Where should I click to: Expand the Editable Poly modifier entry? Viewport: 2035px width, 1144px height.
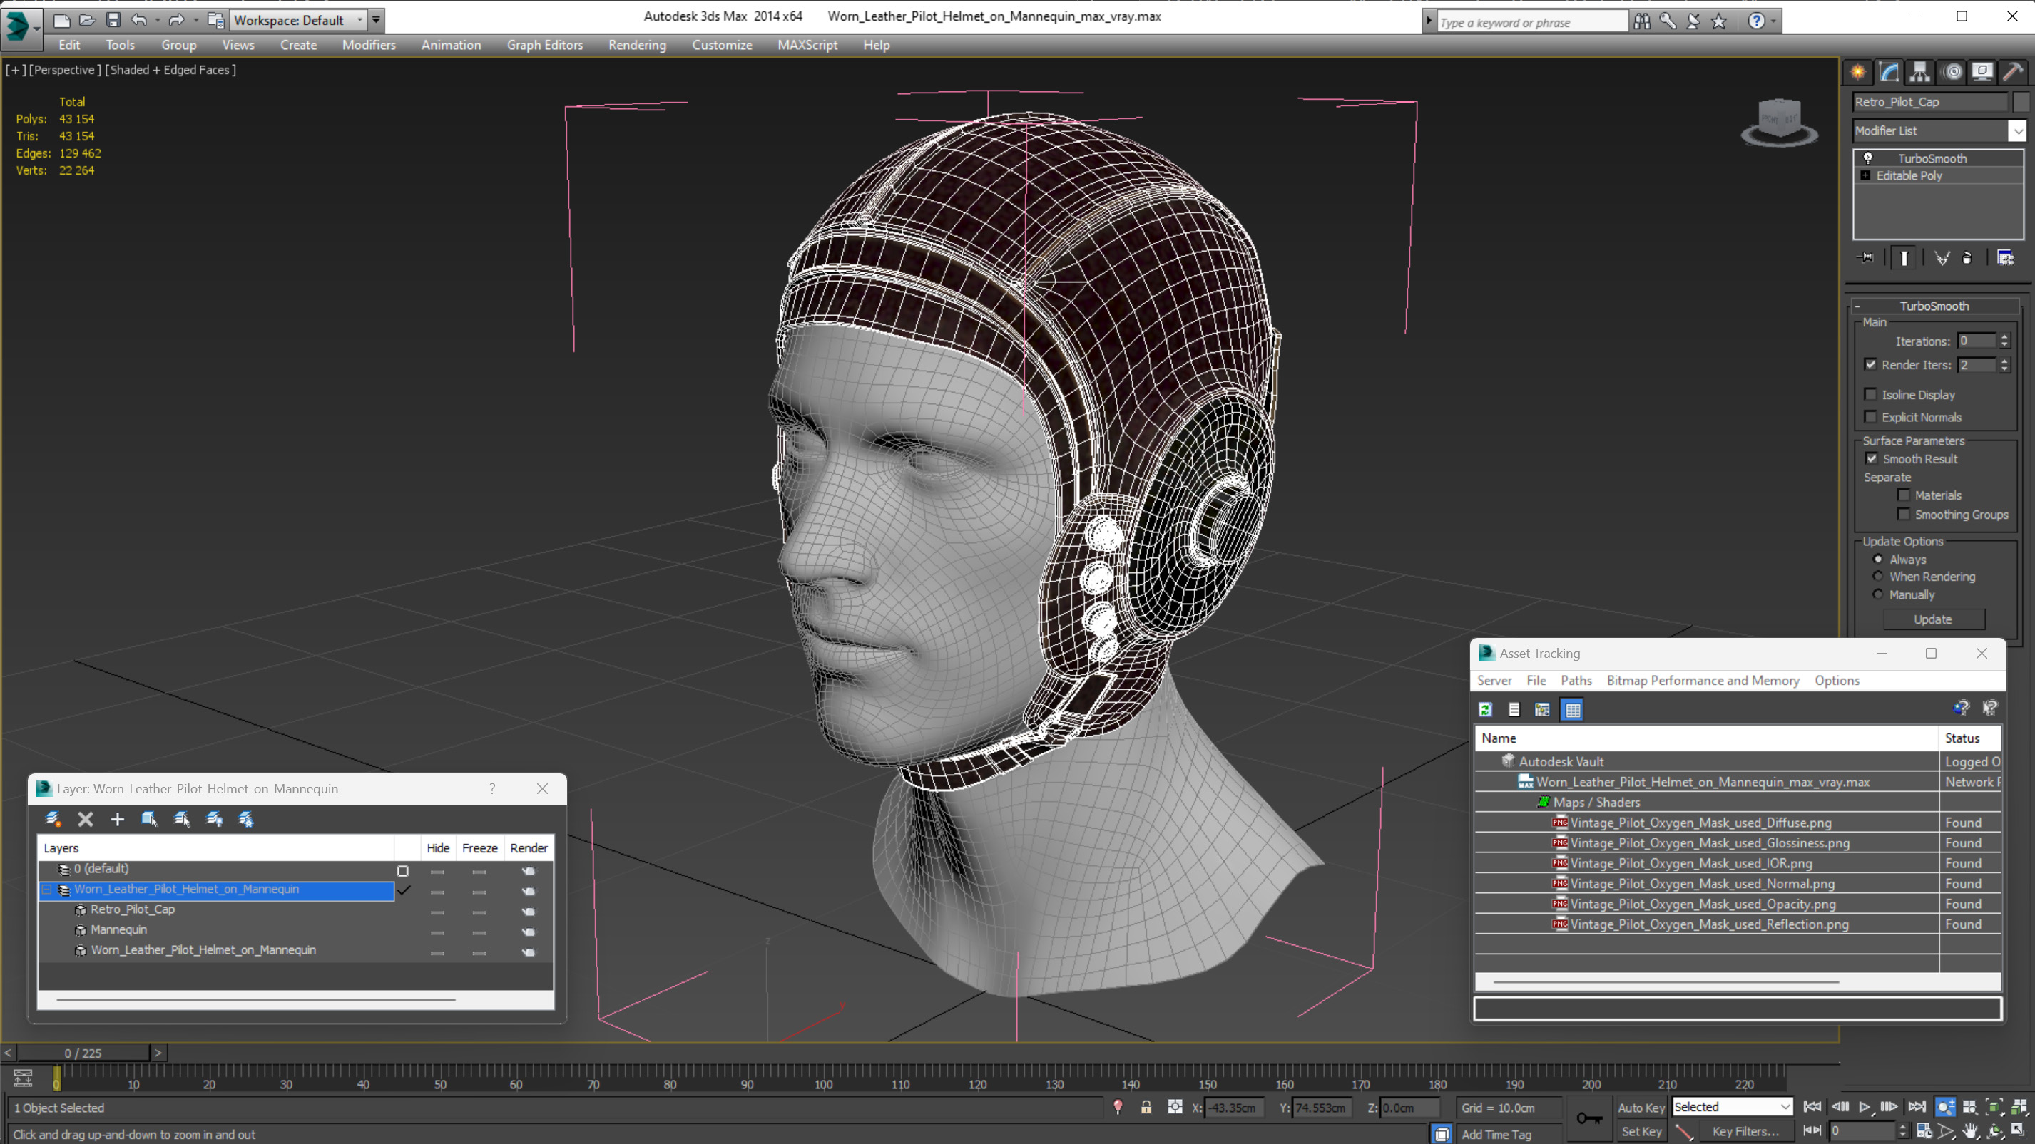pos(1865,175)
